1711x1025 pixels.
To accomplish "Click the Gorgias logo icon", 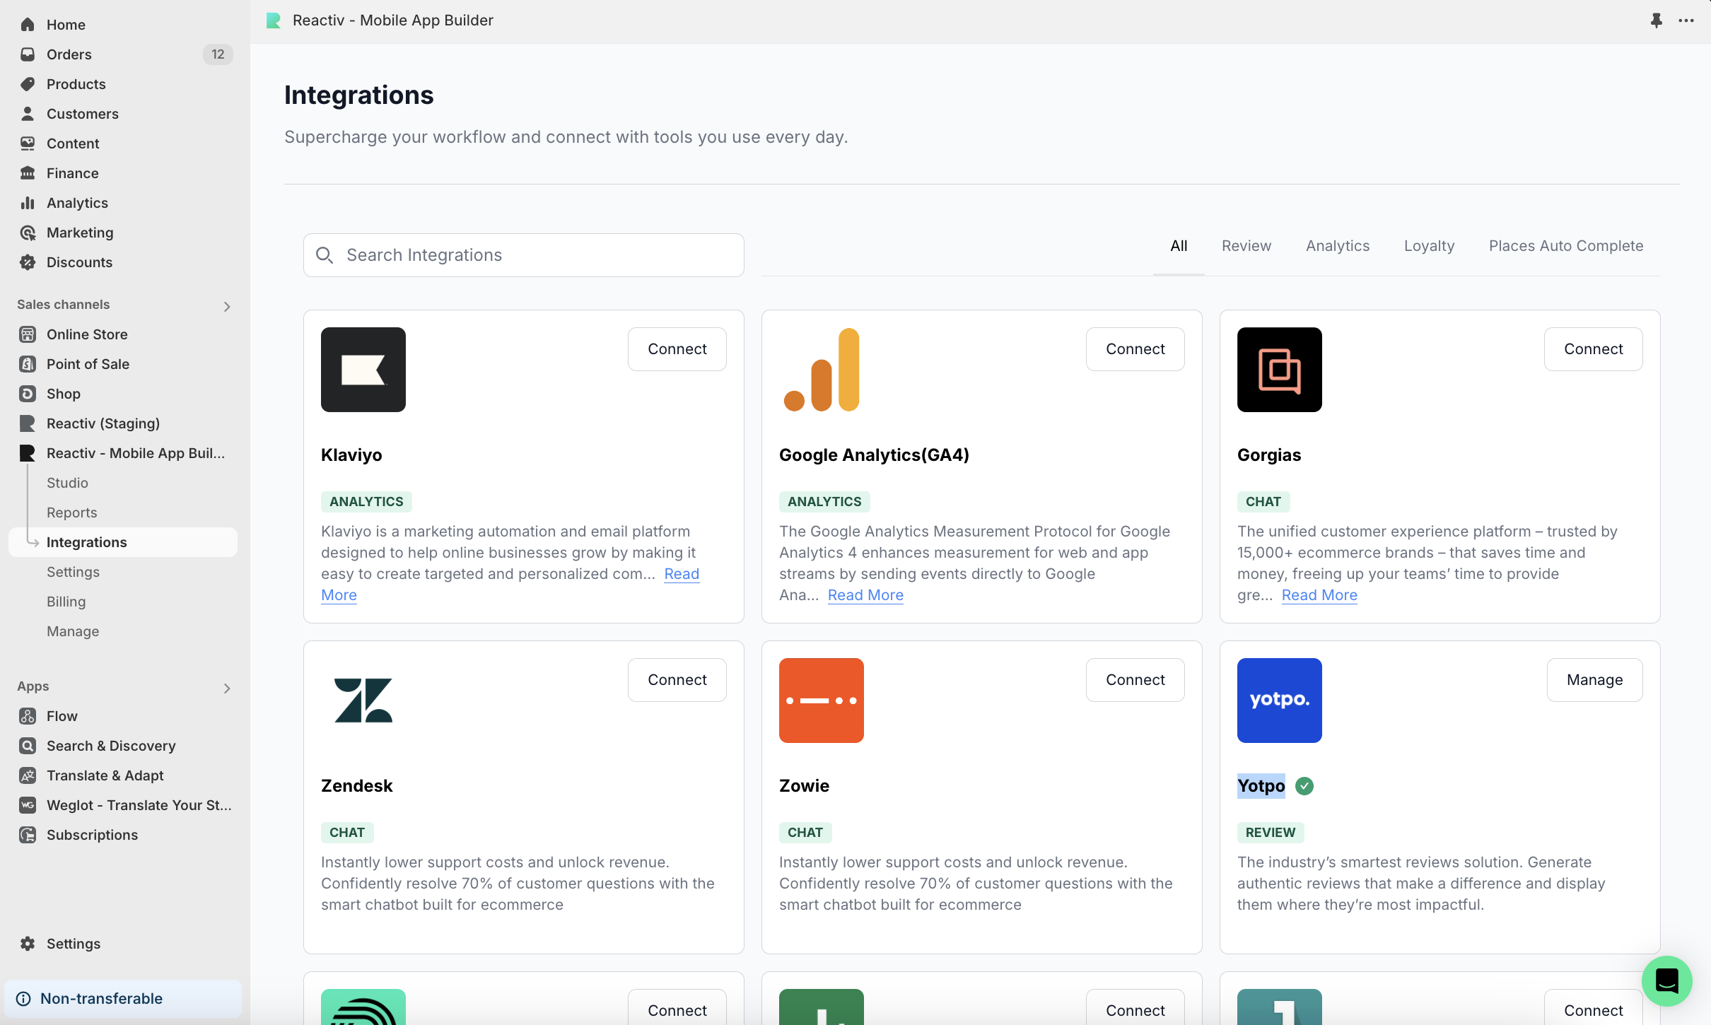I will coord(1279,369).
